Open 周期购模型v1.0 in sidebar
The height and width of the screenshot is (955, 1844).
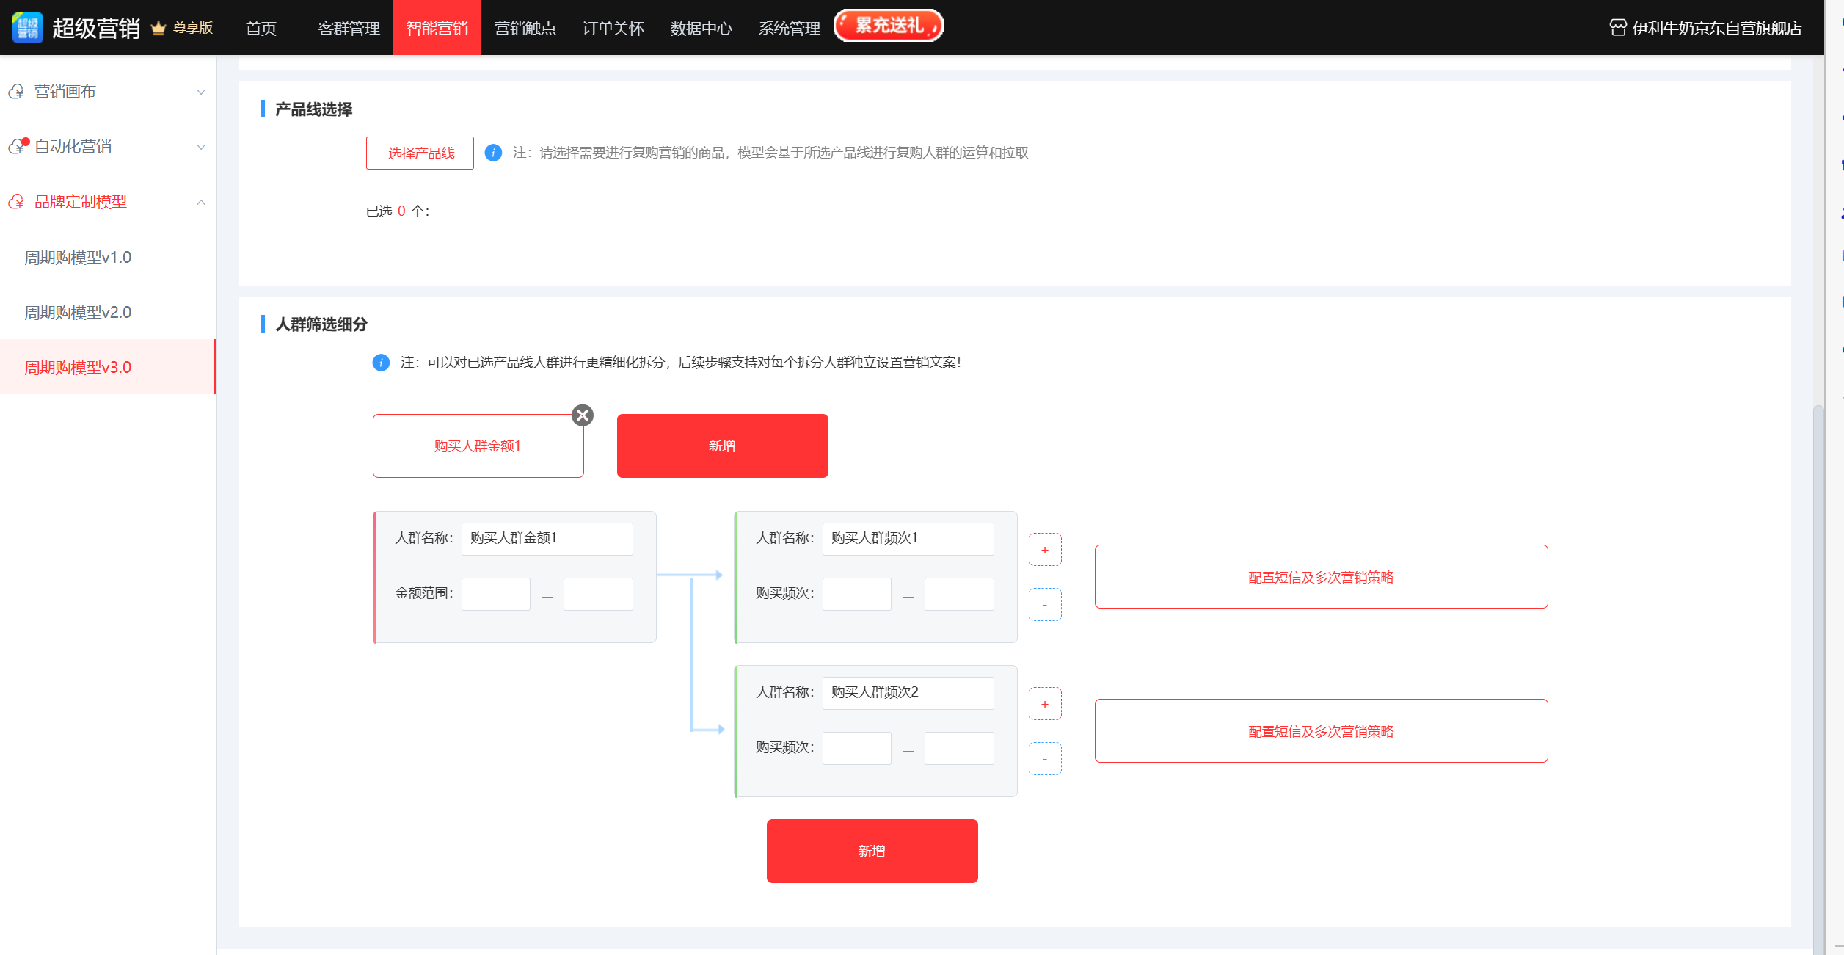pos(108,257)
